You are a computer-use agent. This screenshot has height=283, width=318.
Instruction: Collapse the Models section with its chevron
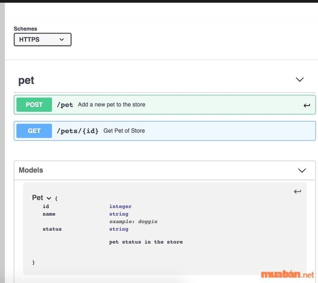[302, 171]
